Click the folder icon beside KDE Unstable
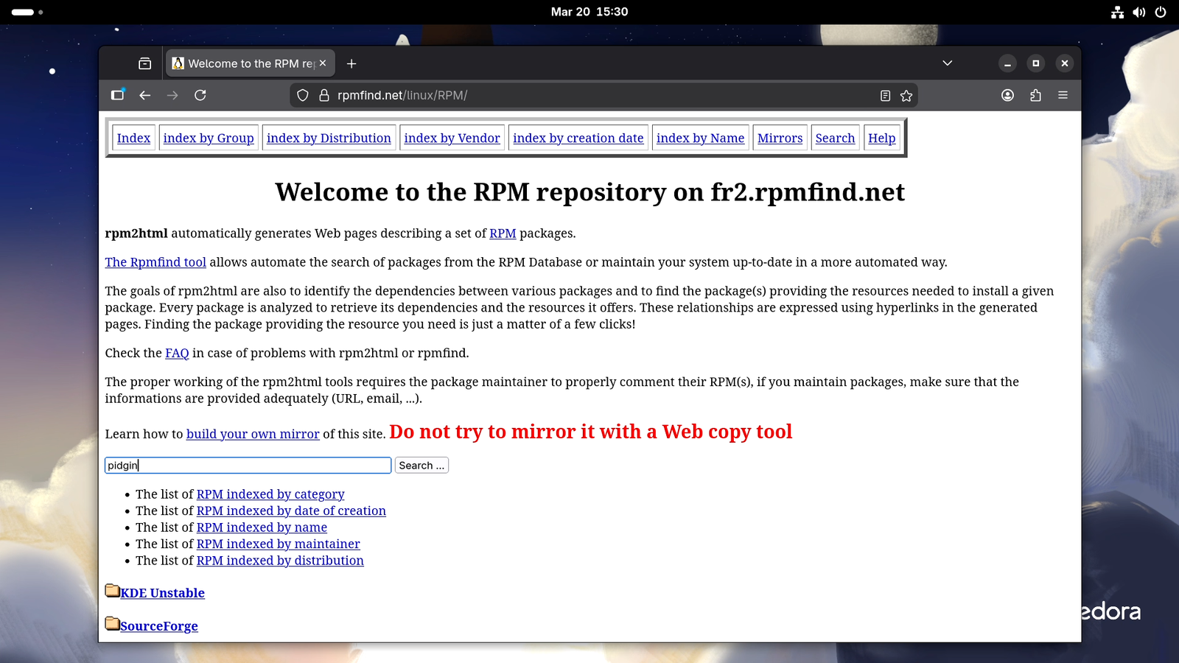 pyautogui.click(x=112, y=591)
